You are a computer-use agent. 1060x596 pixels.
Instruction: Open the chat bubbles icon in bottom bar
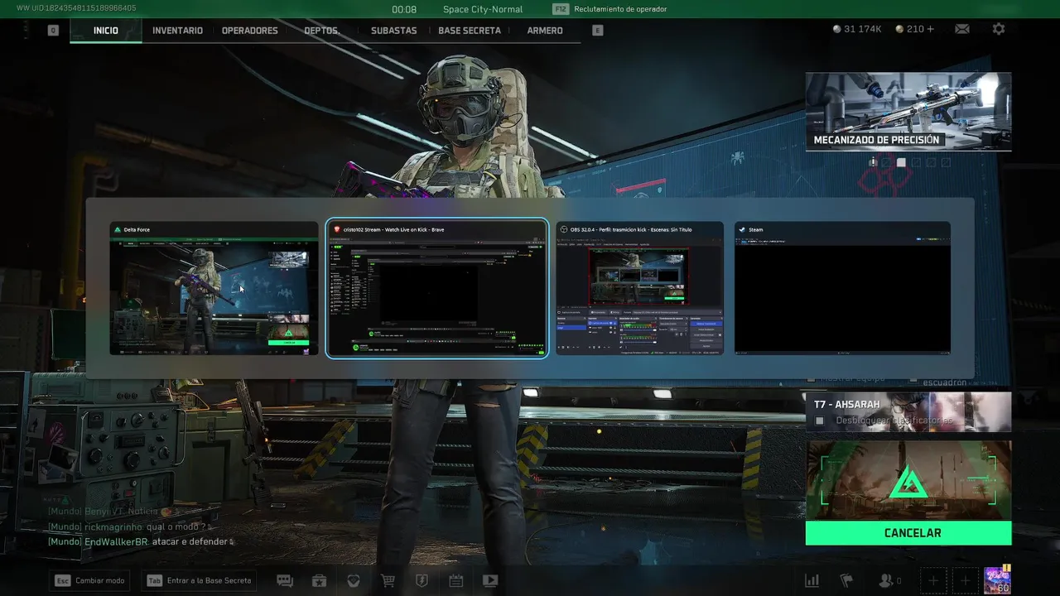pos(285,581)
